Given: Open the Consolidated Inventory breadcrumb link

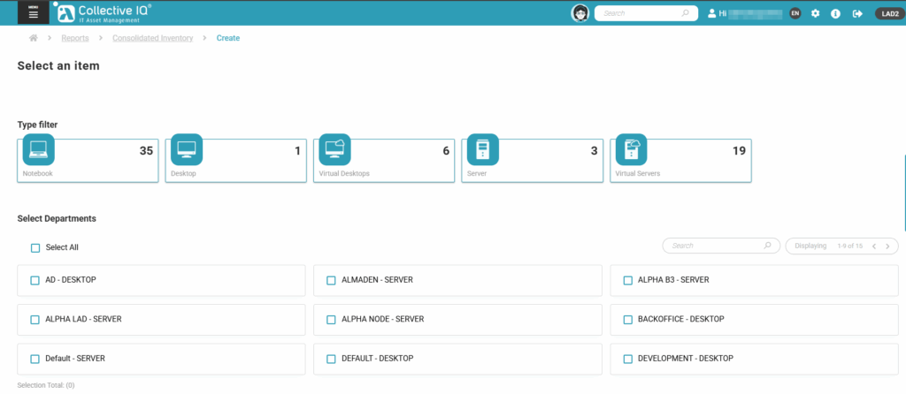Looking at the screenshot, I should click(x=152, y=38).
